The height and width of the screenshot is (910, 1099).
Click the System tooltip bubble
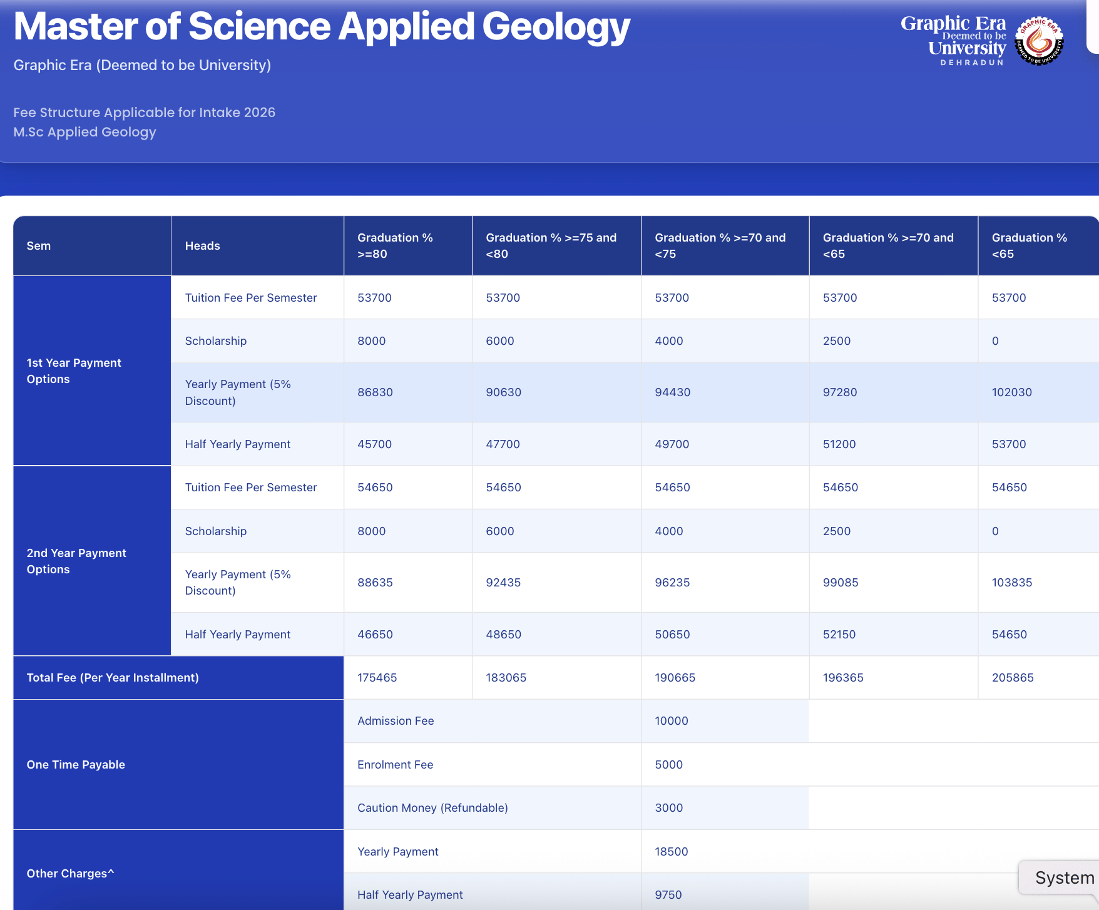point(1063,877)
